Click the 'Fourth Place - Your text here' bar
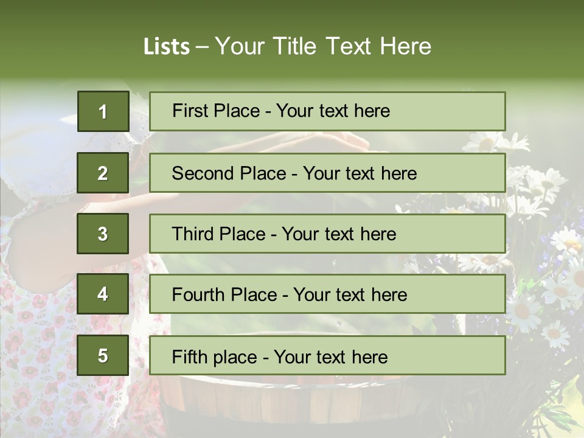The image size is (584, 438). [327, 294]
